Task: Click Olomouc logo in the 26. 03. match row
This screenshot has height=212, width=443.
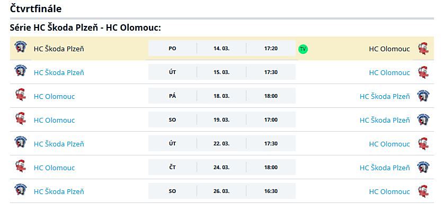Action: [x=423, y=191]
